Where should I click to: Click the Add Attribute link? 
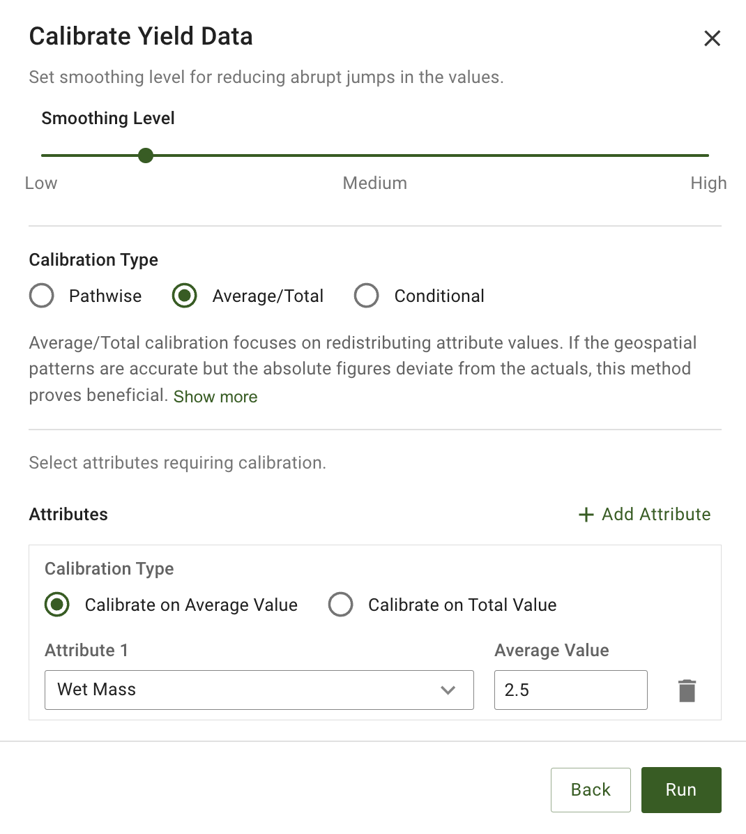tap(656, 515)
